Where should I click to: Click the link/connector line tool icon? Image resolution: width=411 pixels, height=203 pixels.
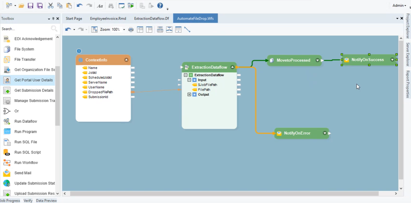click(187, 30)
